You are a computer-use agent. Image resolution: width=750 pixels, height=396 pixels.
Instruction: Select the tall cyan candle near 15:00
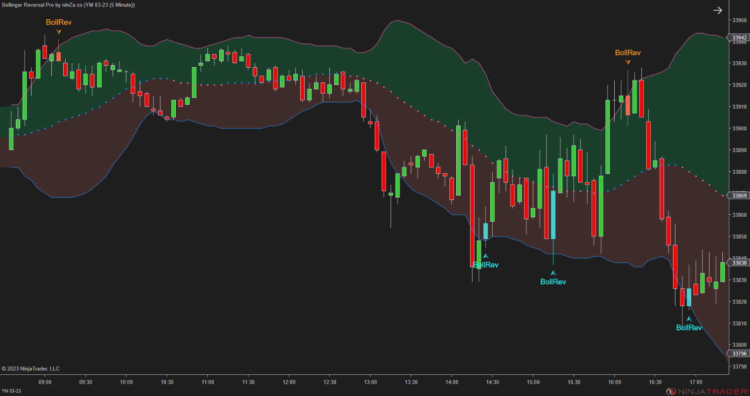point(553,215)
